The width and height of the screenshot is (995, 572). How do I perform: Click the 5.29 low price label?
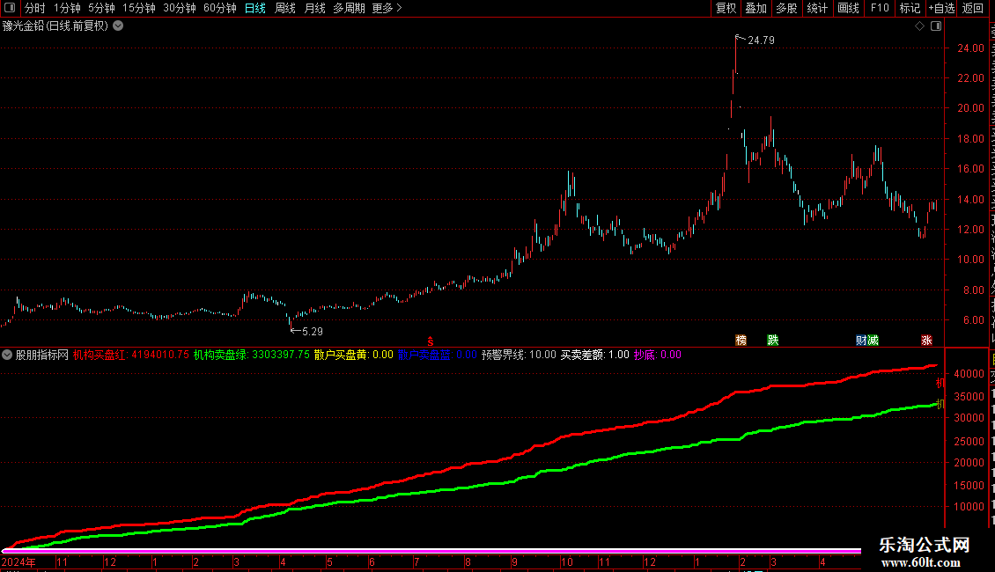pos(313,332)
